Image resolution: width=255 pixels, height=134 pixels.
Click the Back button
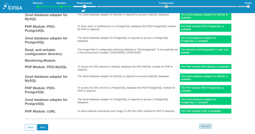pyautogui.click(x=31, y=127)
